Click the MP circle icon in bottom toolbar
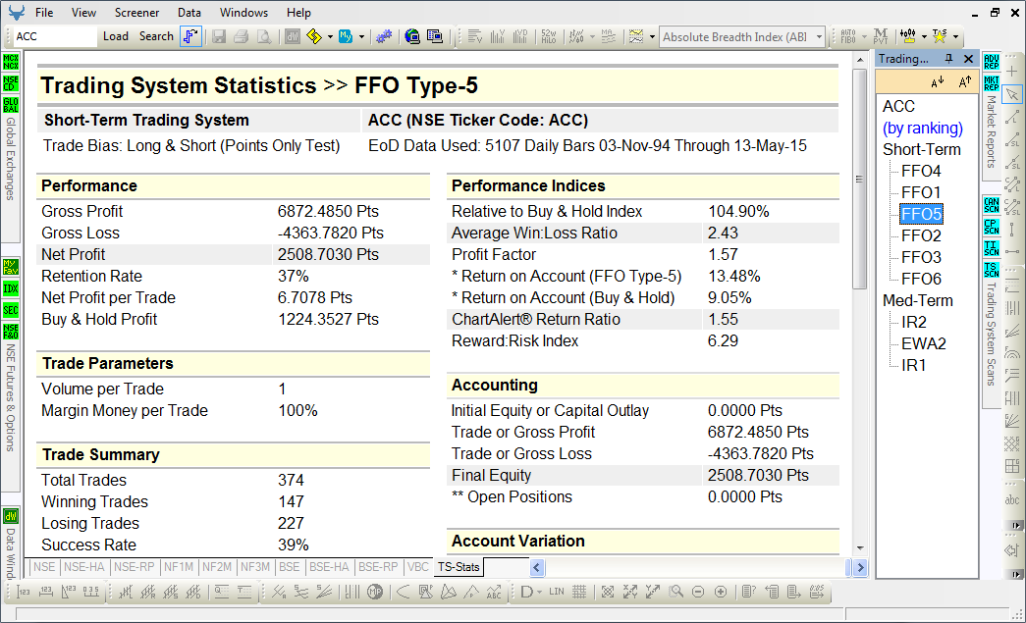This screenshot has width=1026, height=623. tap(375, 593)
